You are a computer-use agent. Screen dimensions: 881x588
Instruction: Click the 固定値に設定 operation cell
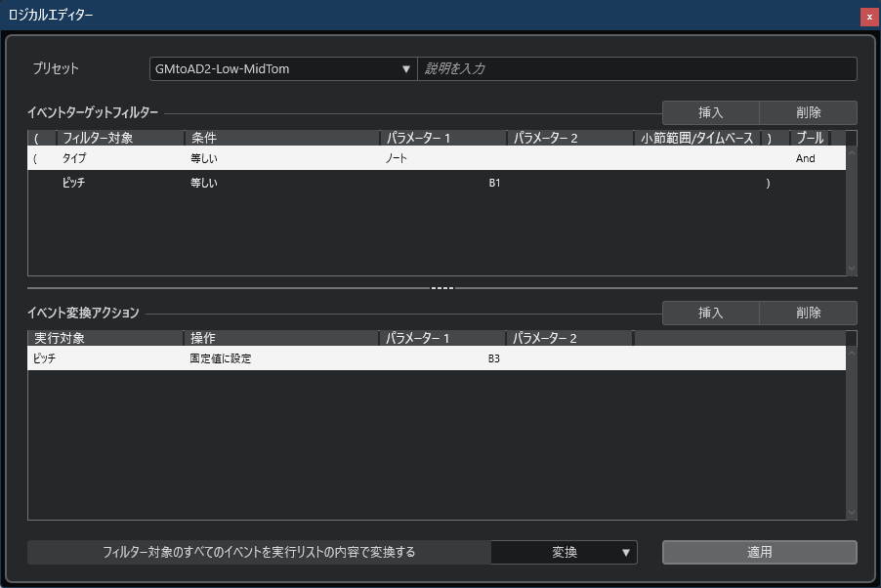[x=221, y=358]
